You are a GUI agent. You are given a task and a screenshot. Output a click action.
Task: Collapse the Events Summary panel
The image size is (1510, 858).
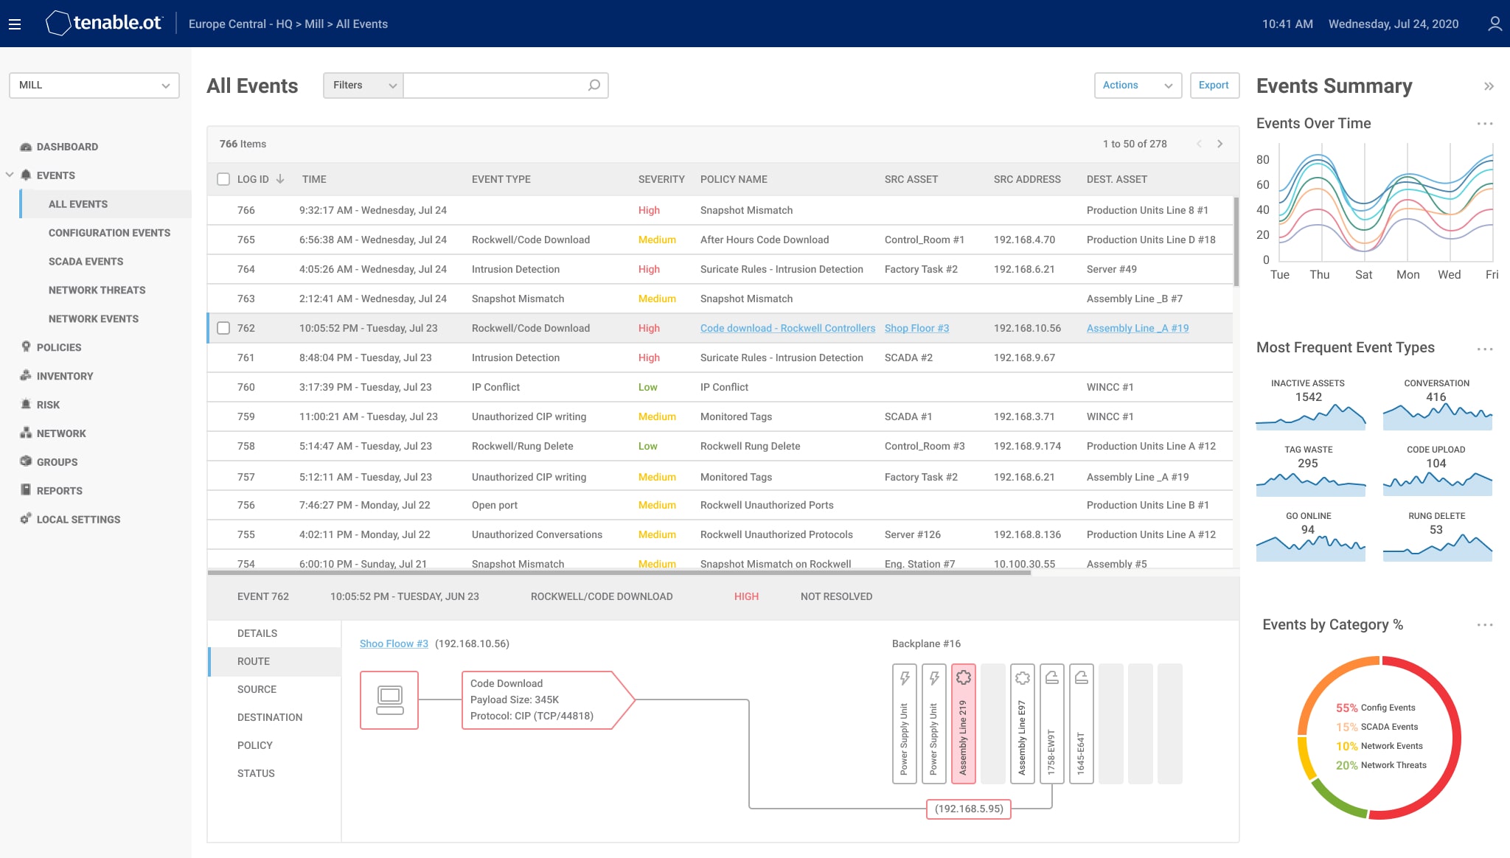(x=1489, y=86)
